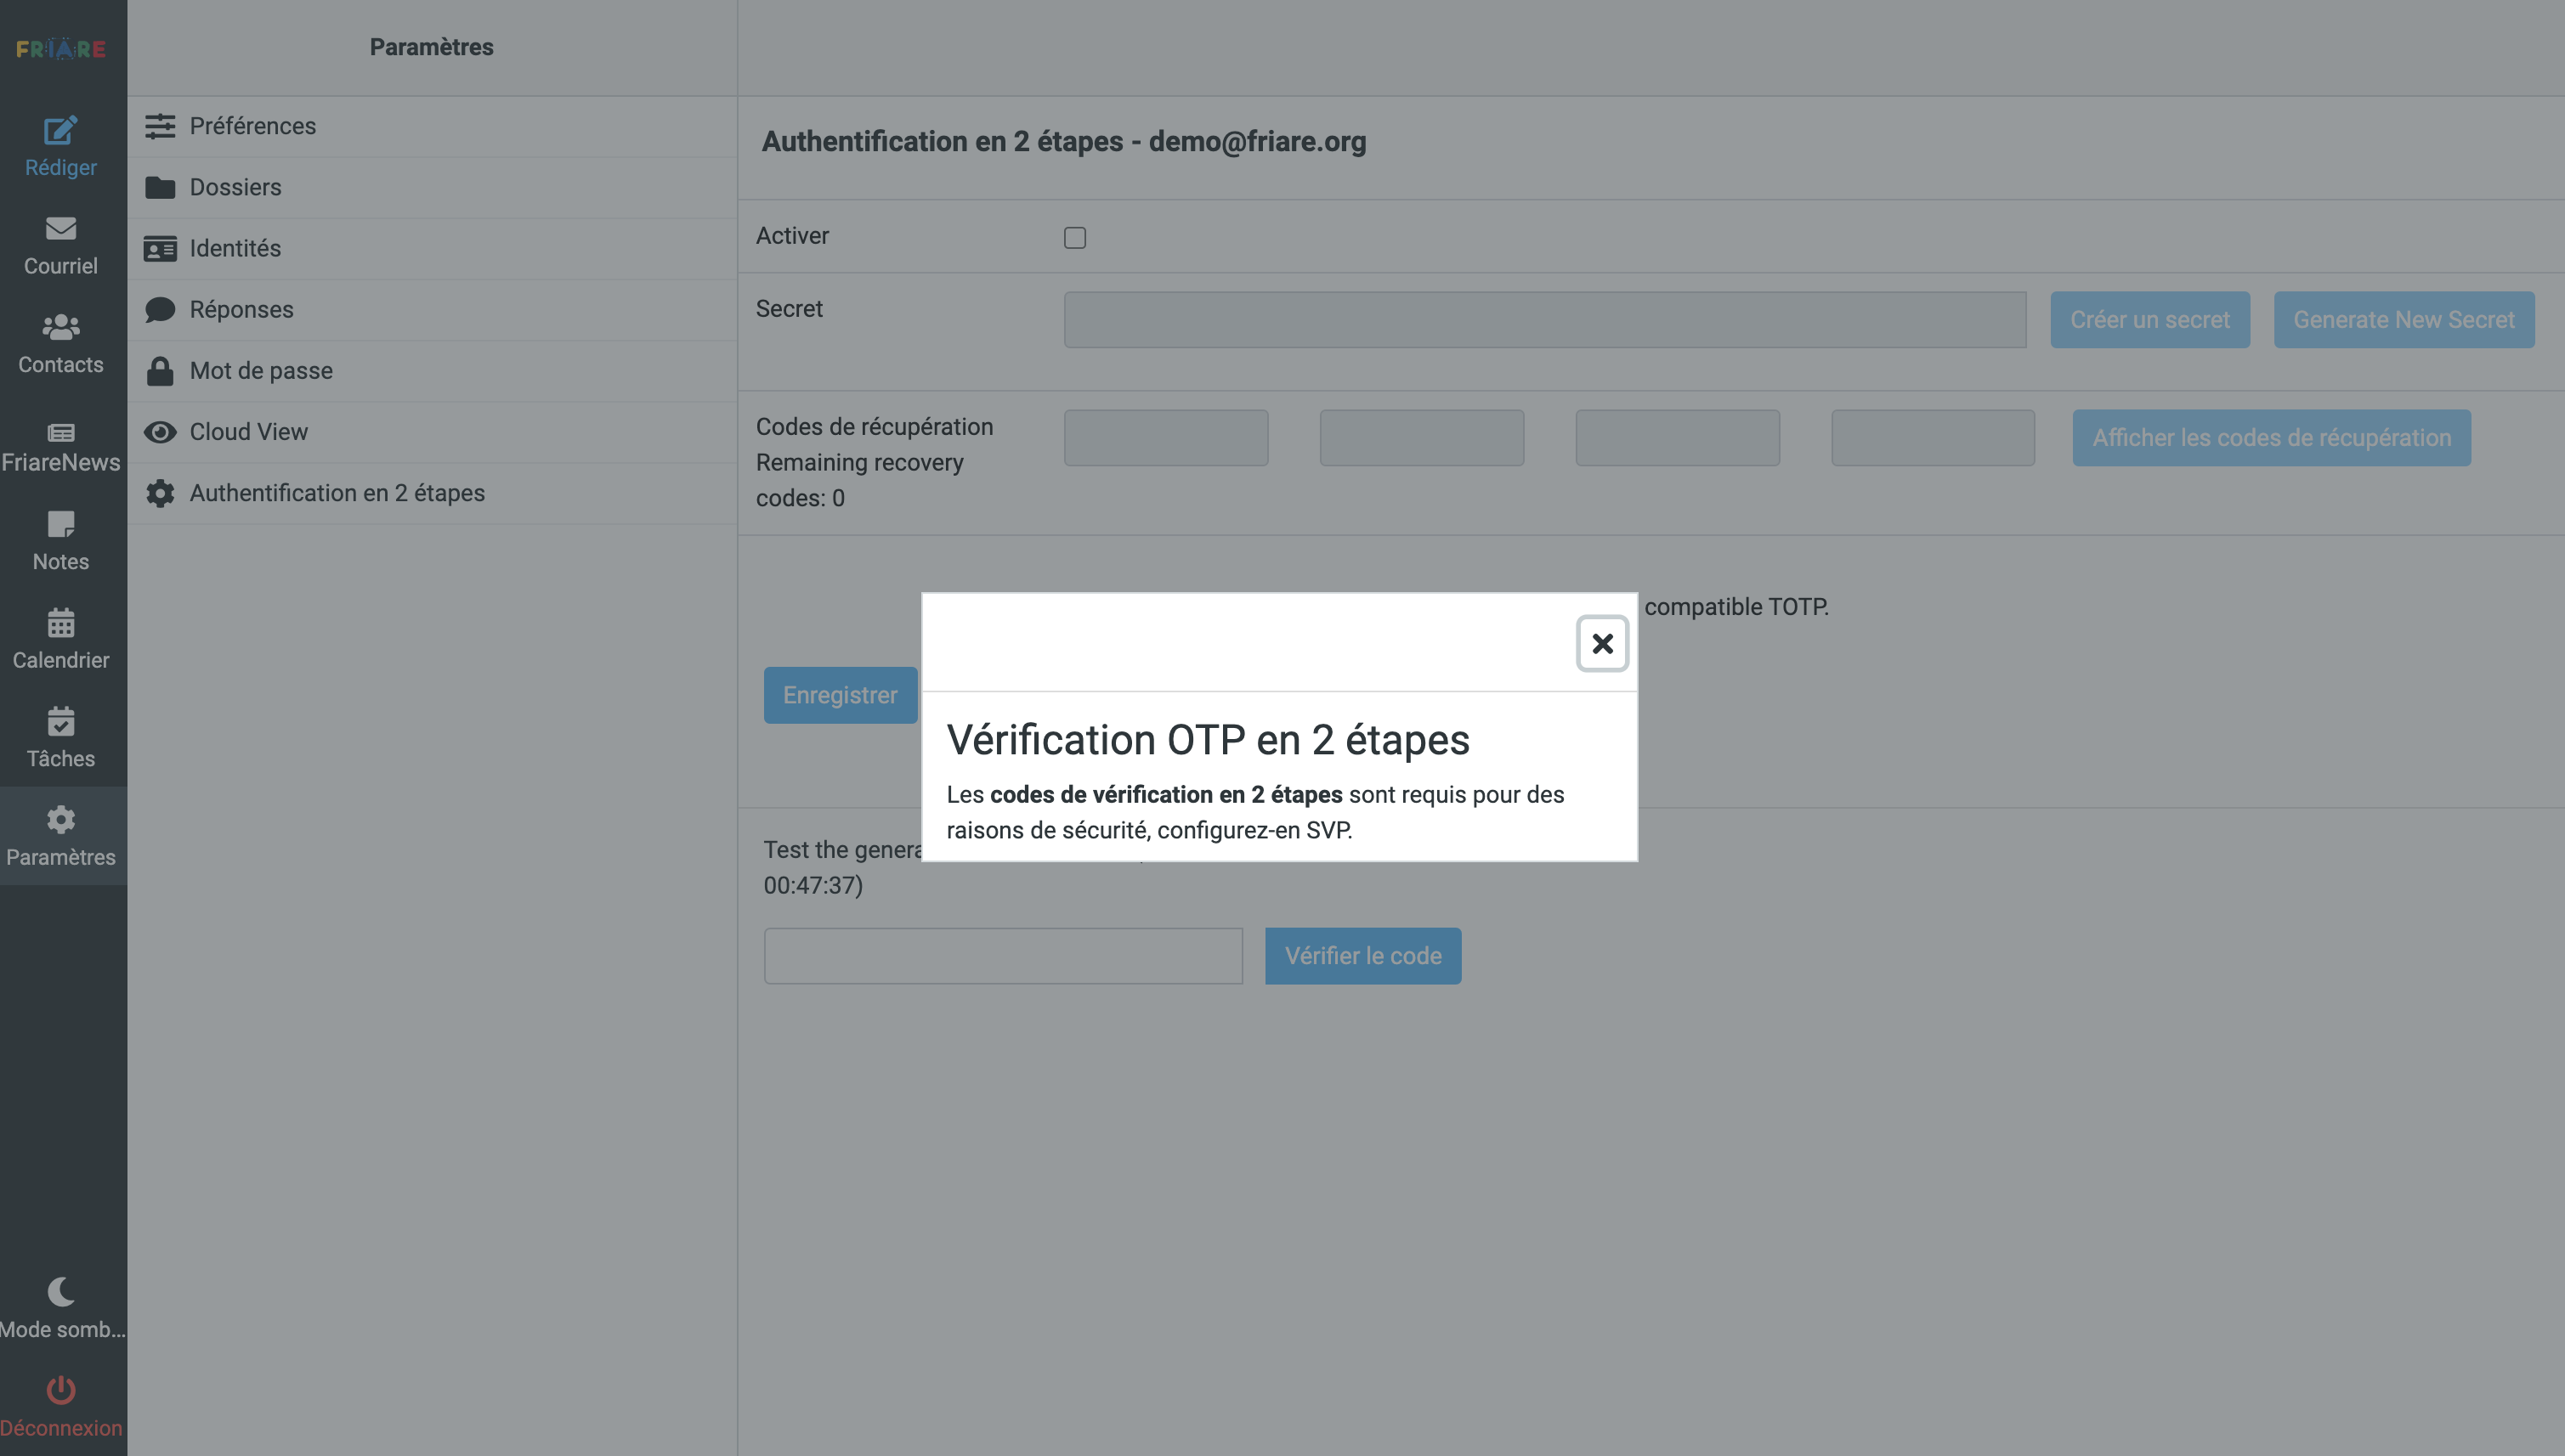Close the OTP verification dialog
Viewport: 2565px width, 1456px height.
coord(1601,643)
